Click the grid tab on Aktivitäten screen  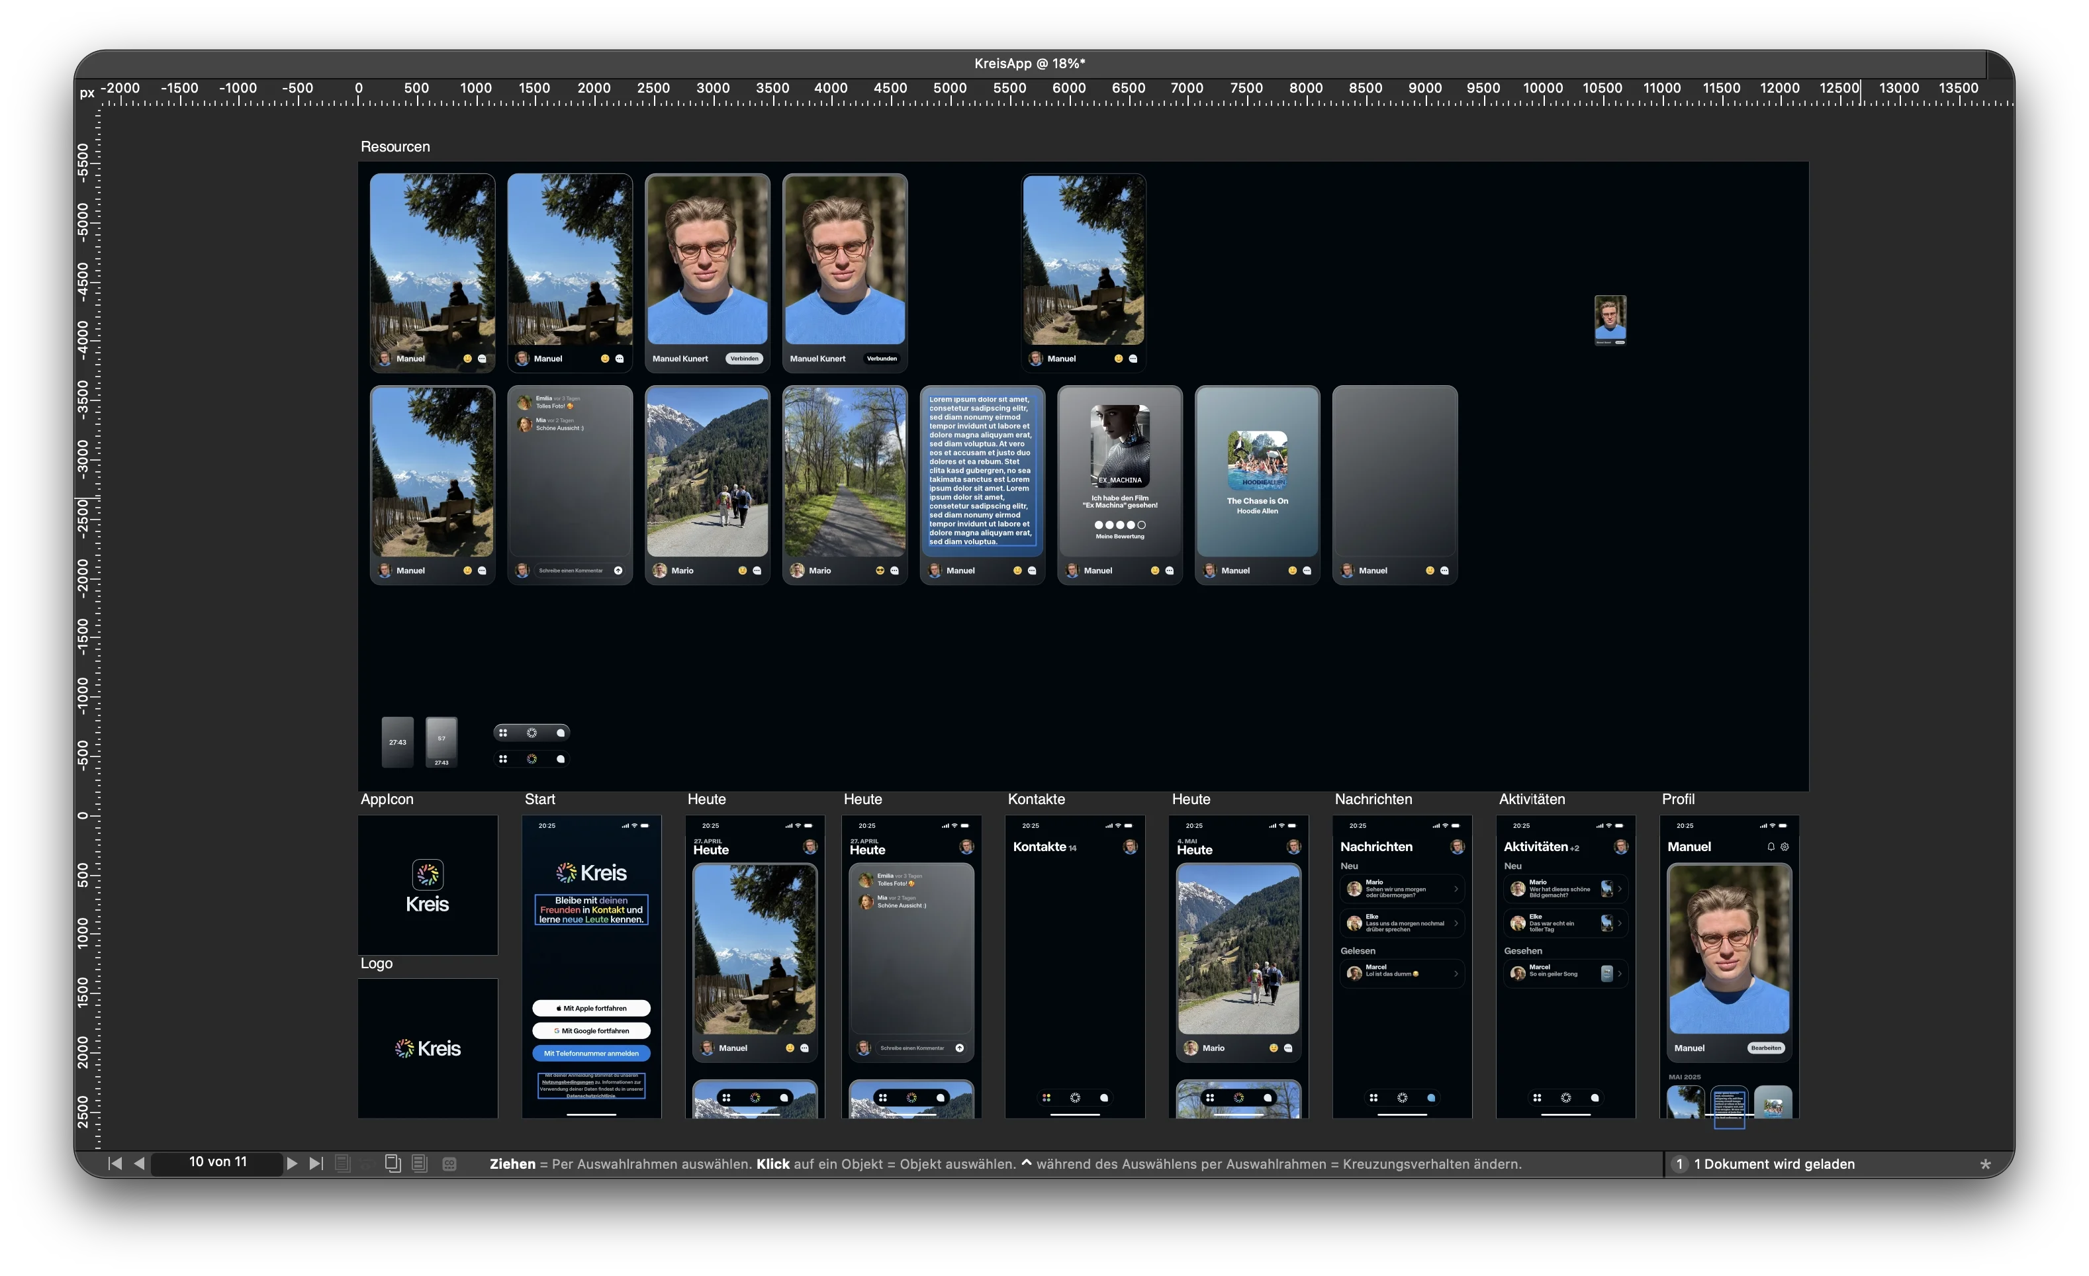[x=1537, y=1098]
